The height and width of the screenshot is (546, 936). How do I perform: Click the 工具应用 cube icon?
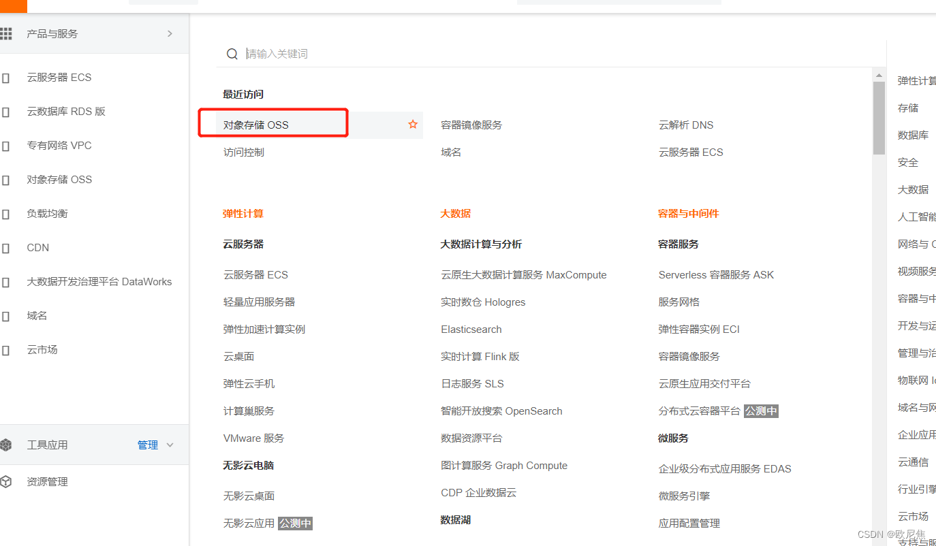pyautogui.click(x=6, y=445)
